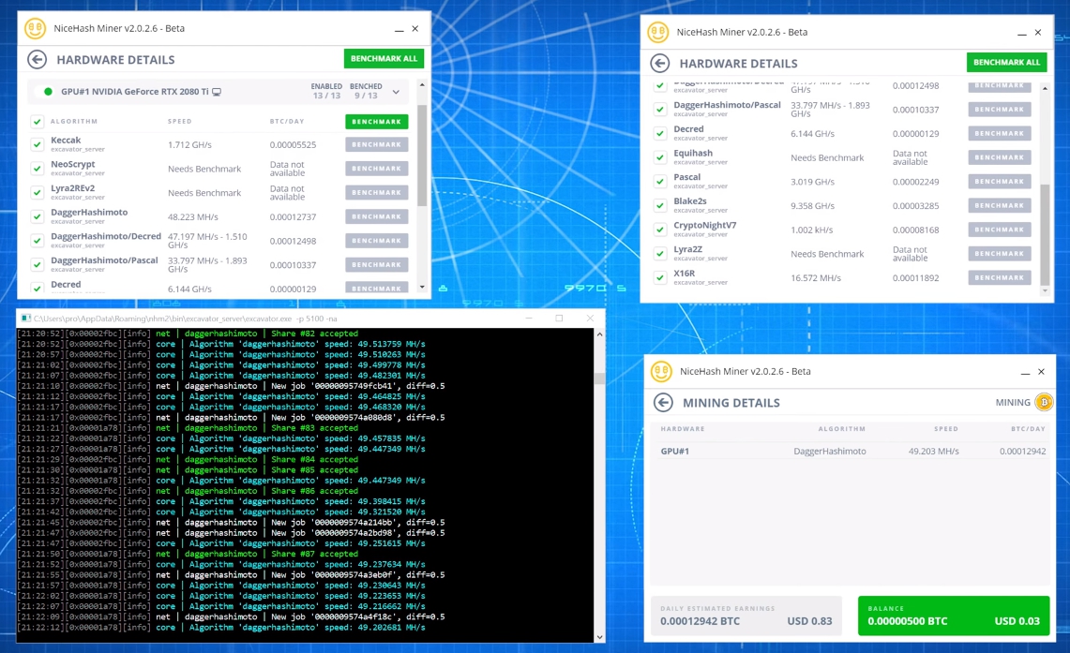Toggle the header checkbox beside ALGORITHM column
The width and height of the screenshot is (1070, 653).
click(x=37, y=122)
